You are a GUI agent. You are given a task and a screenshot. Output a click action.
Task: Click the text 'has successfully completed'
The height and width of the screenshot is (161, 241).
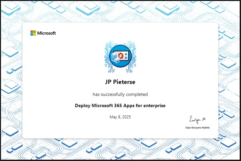pos(120,94)
